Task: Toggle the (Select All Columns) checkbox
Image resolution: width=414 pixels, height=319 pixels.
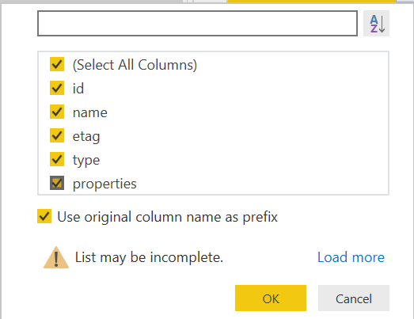Action: (57, 64)
